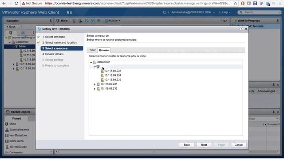Click the Next button

click(204, 145)
